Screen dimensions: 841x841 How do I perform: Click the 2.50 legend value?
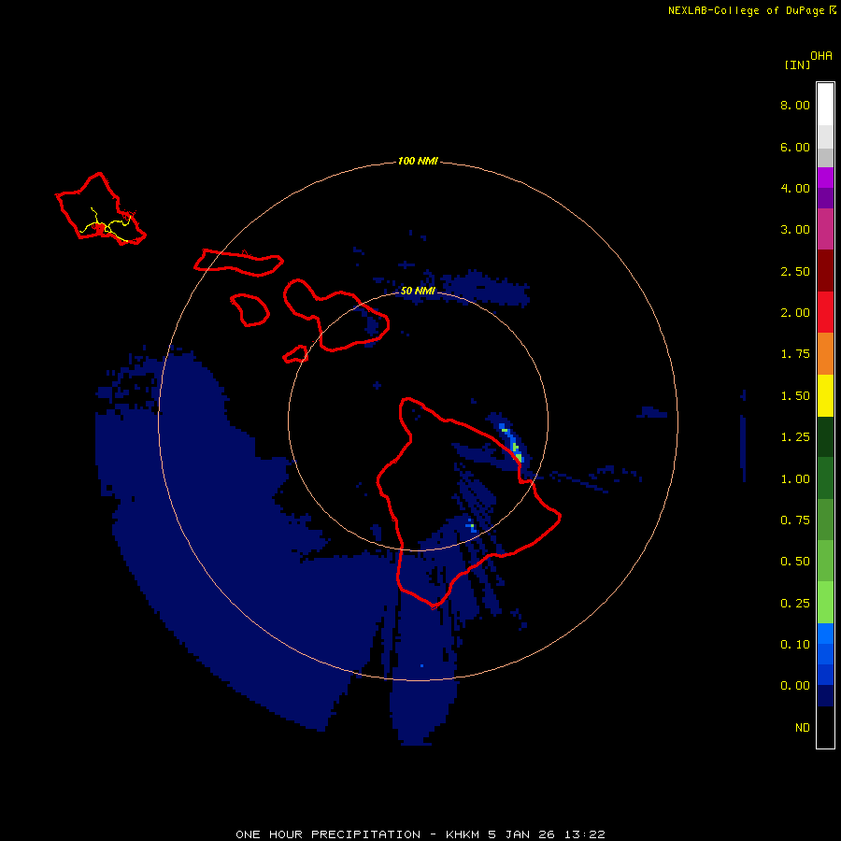[x=795, y=271]
